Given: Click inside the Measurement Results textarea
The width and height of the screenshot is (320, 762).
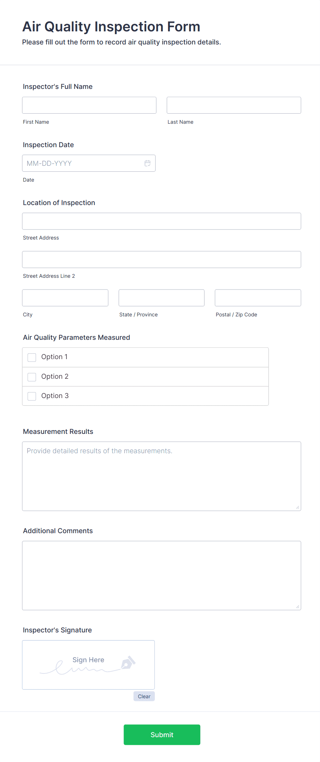Looking at the screenshot, I should (x=161, y=476).
